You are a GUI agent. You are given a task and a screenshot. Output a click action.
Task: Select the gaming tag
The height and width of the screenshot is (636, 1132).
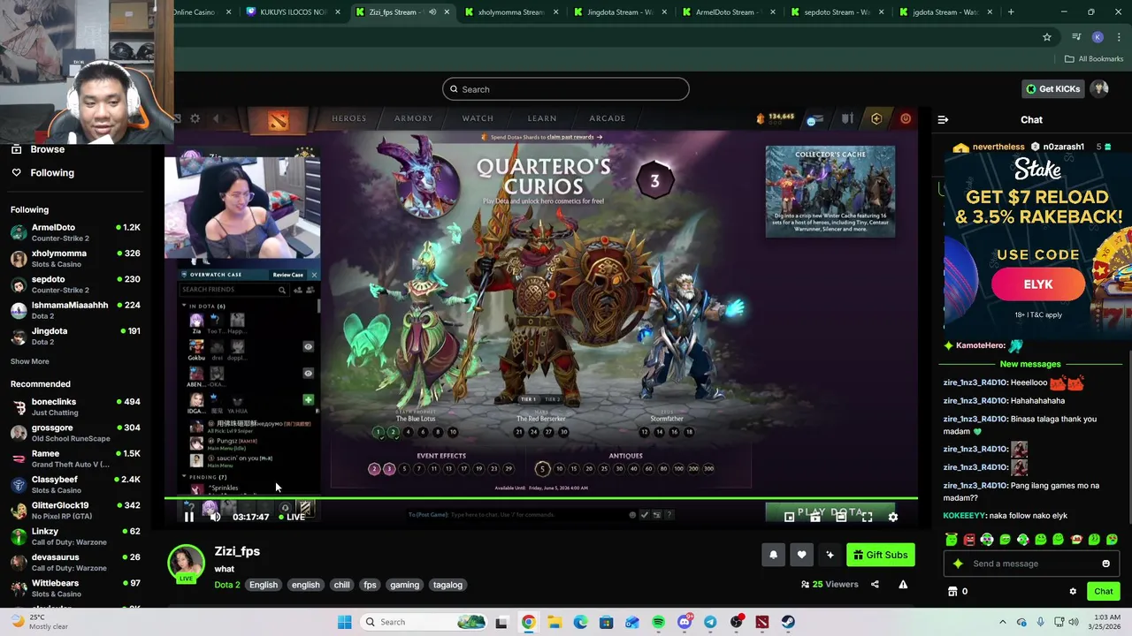point(404,585)
